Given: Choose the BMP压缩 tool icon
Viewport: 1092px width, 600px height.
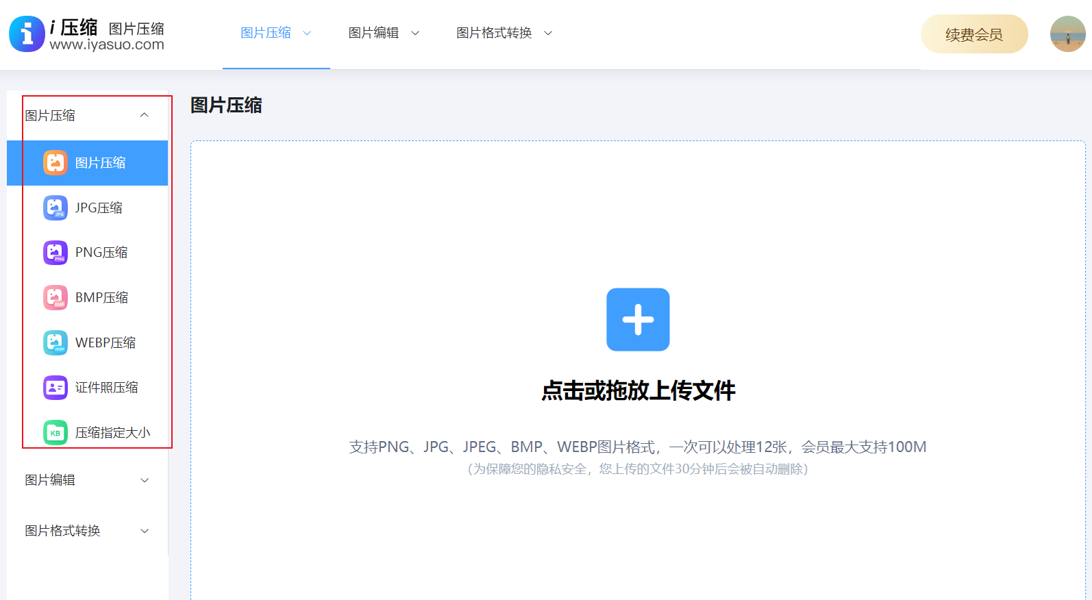Looking at the screenshot, I should click(55, 298).
